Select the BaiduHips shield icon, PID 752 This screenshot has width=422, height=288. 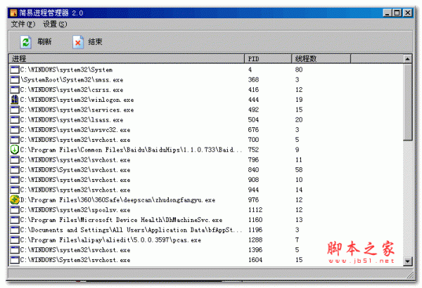tap(15, 150)
